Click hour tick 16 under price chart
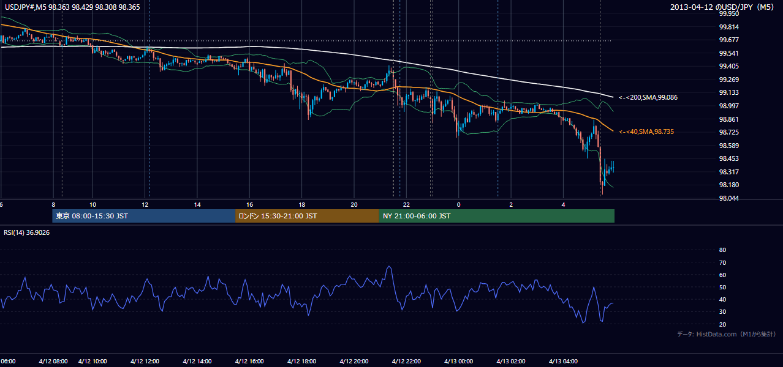Image resolution: width=783 pixels, height=367 pixels. (x=249, y=204)
